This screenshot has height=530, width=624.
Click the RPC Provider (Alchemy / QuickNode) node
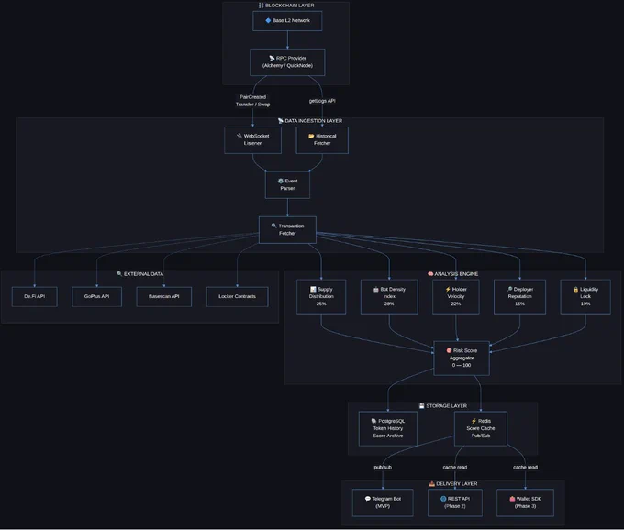point(287,62)
